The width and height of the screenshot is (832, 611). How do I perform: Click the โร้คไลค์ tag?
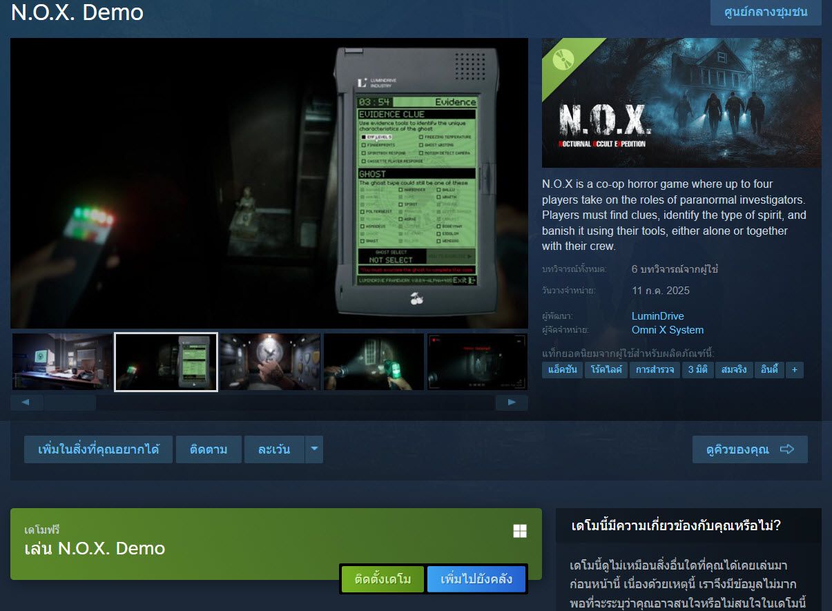pyautogui.click(x=606, y=370)
